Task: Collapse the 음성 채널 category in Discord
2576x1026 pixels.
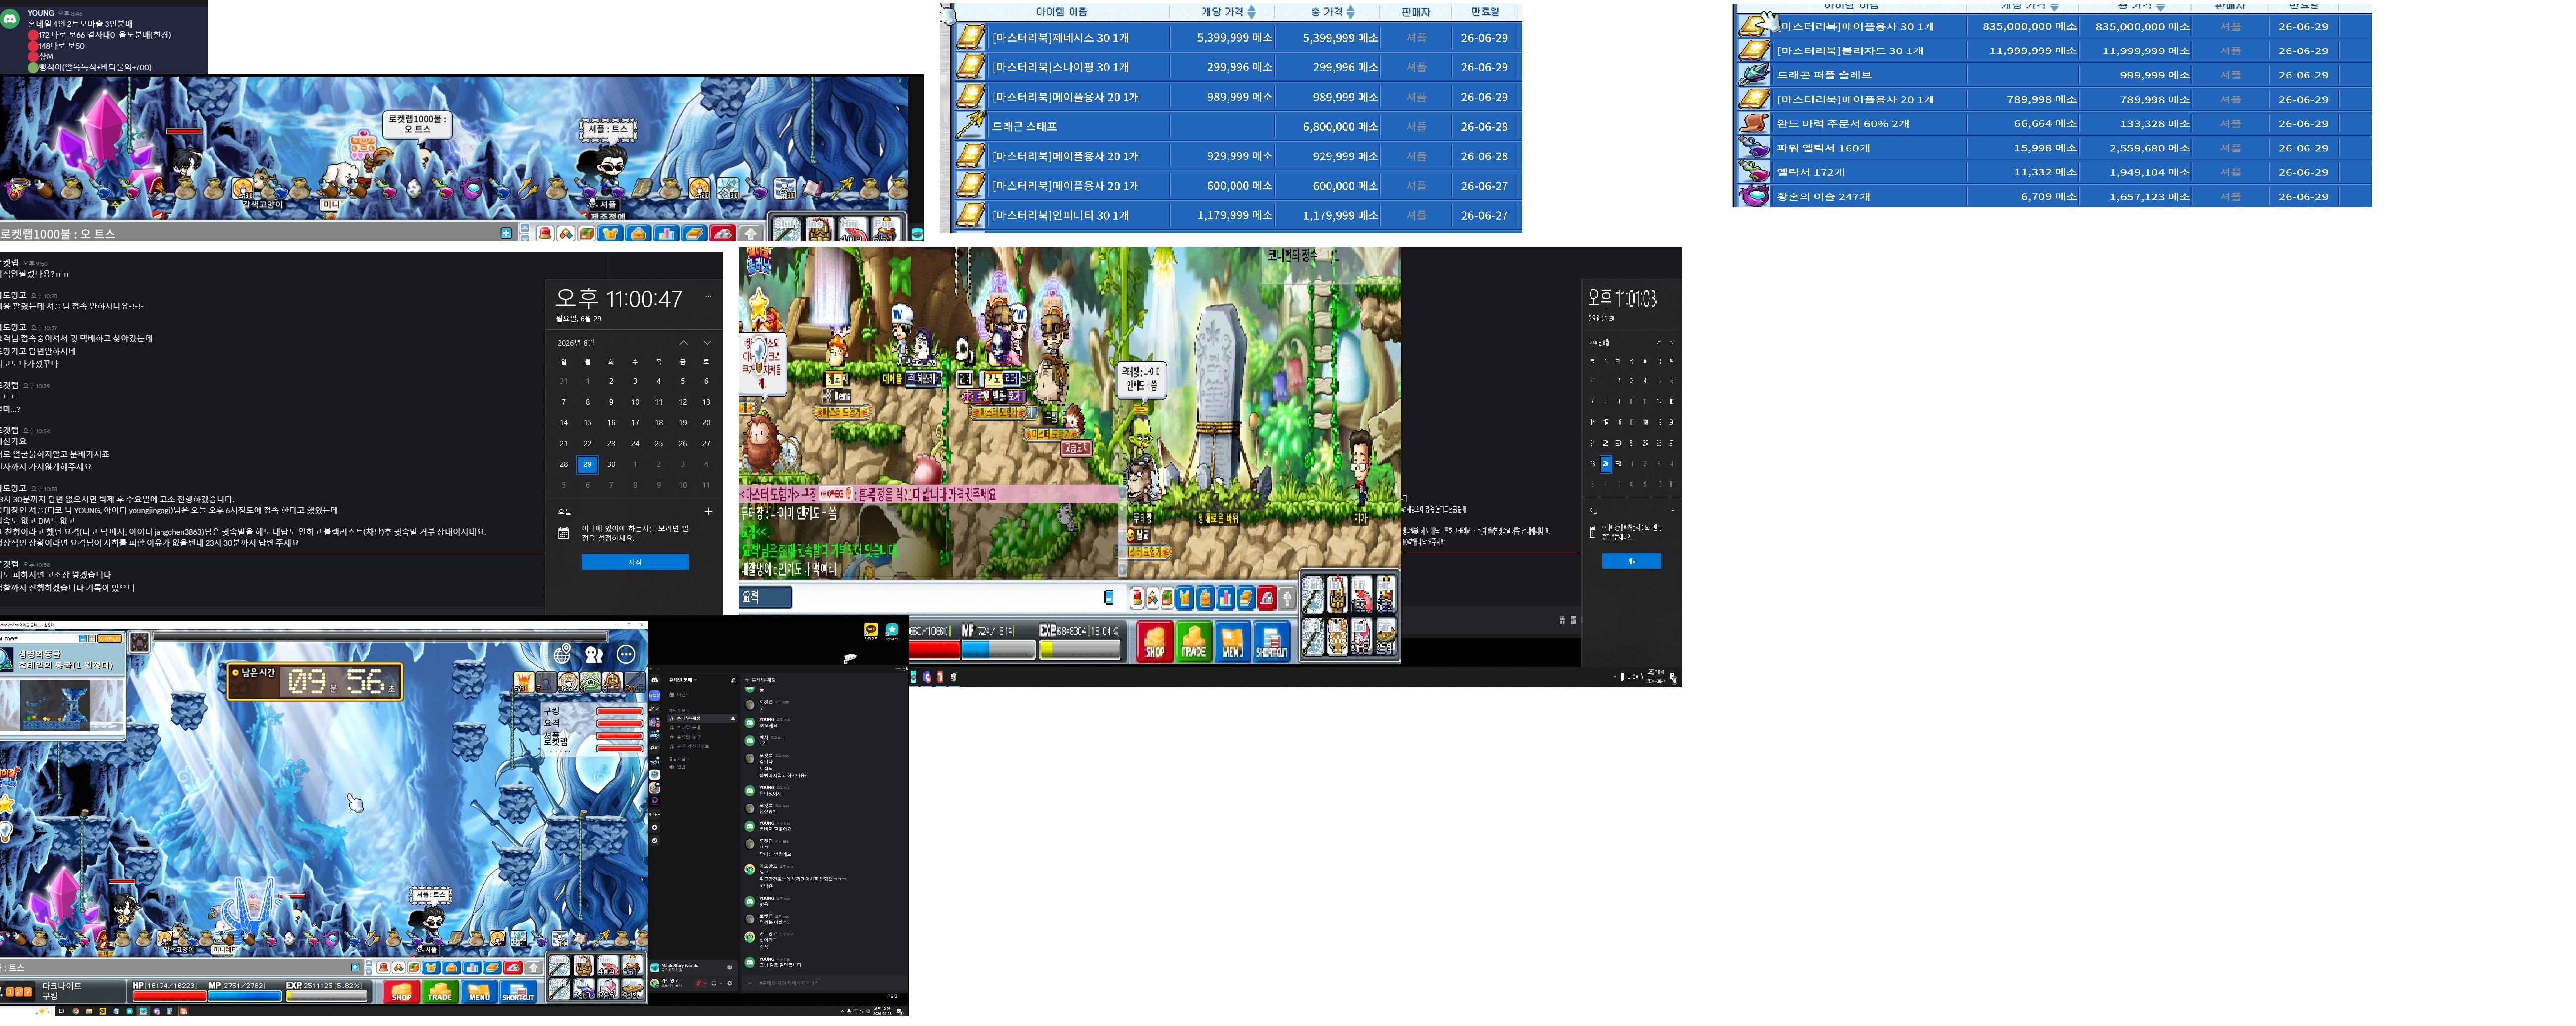Action: (679, 759)
